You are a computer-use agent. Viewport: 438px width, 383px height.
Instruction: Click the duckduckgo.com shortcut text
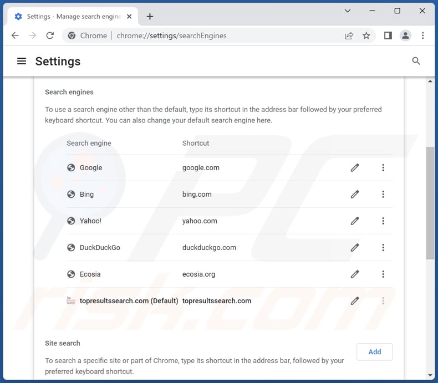[x=209, y=247]
